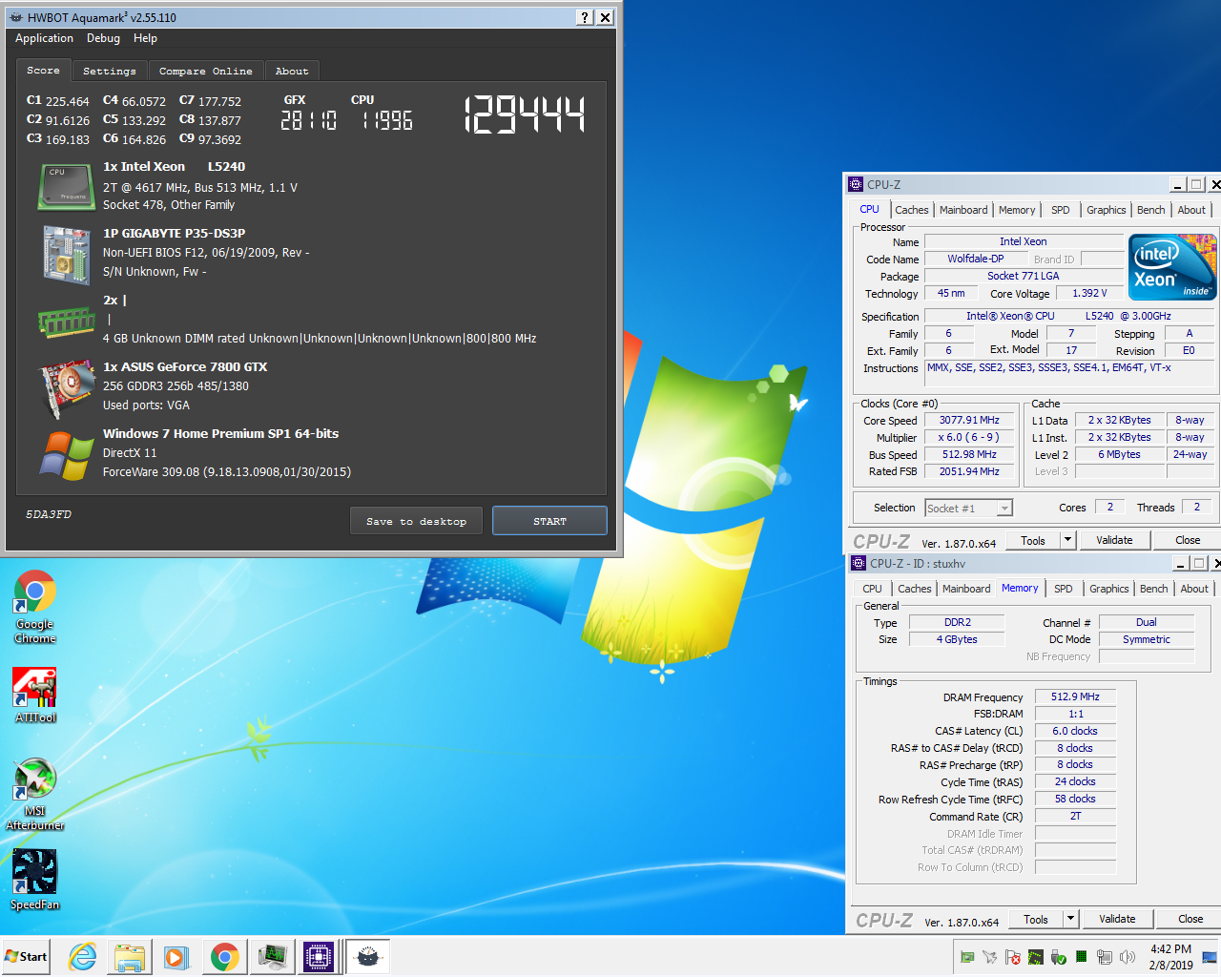Viewport: 1221px width, 977px height.
Task: Open the Help menu in Aquamark
Action: pyautogui.click(x=145, y=38)
